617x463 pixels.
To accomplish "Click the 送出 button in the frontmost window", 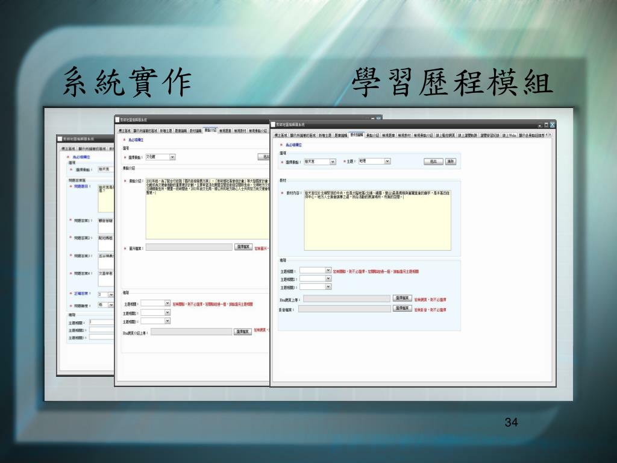I will [x=433, y=162].
